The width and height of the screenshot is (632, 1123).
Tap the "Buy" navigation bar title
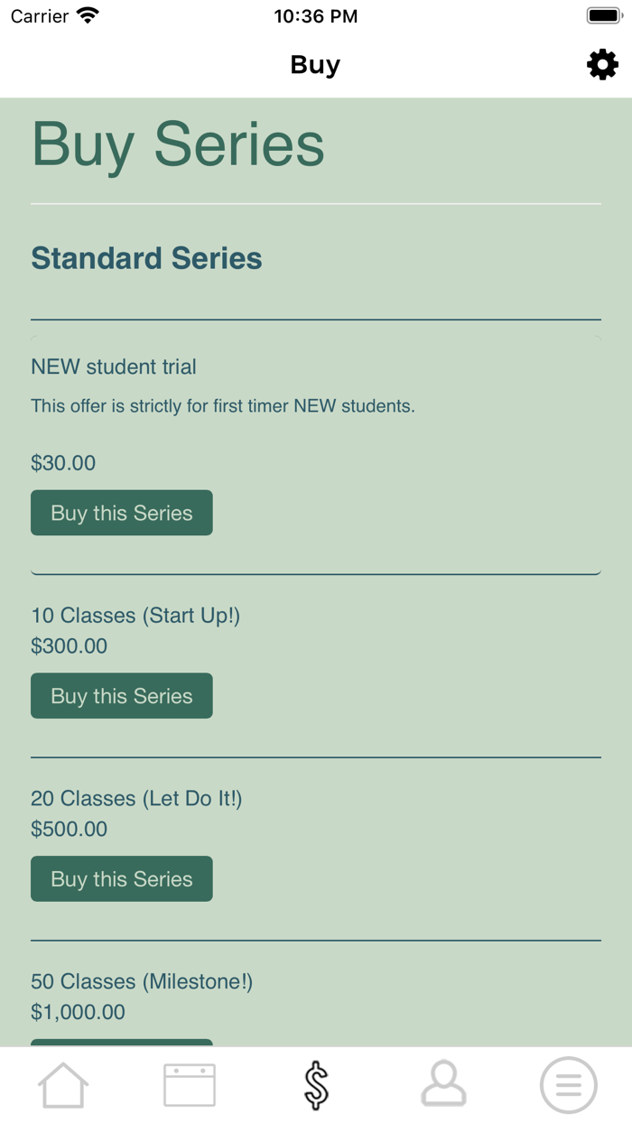[x=315, y=65]
